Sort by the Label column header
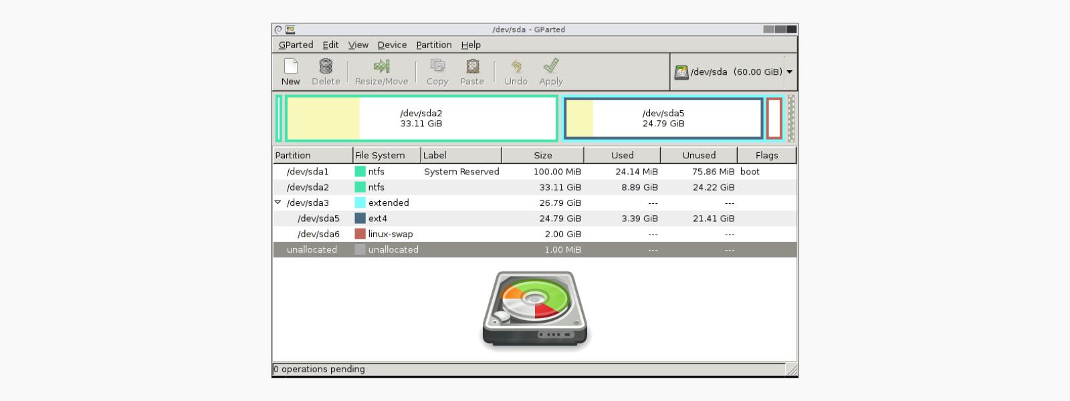Image resolution: width=1070 pixels, height=401 pixels. (x=461, y=155)
